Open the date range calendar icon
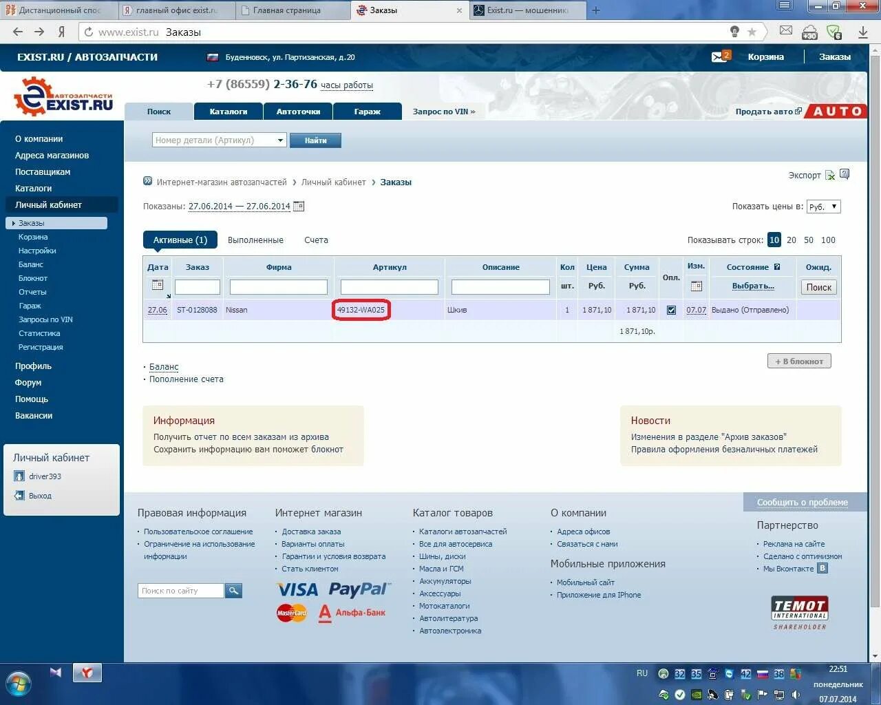 [x=299, y=206]
